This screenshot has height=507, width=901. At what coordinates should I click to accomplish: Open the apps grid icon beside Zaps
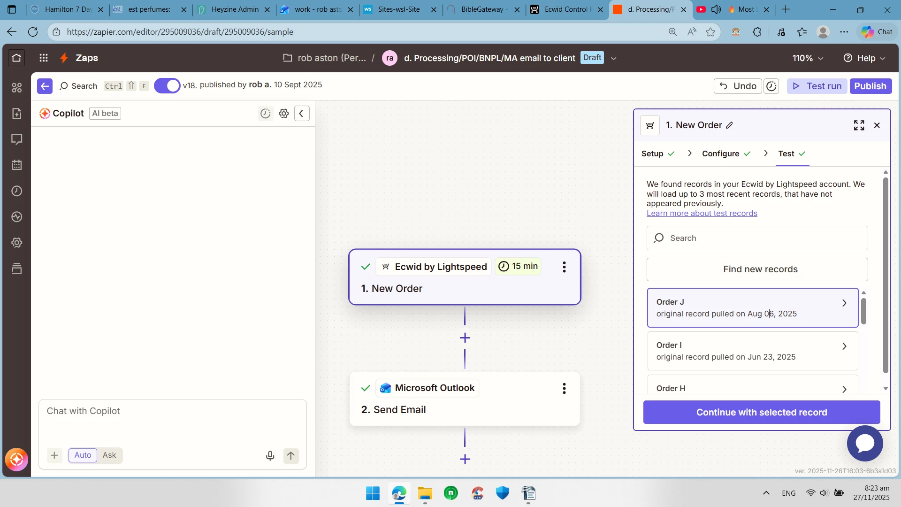pos(44,58)
